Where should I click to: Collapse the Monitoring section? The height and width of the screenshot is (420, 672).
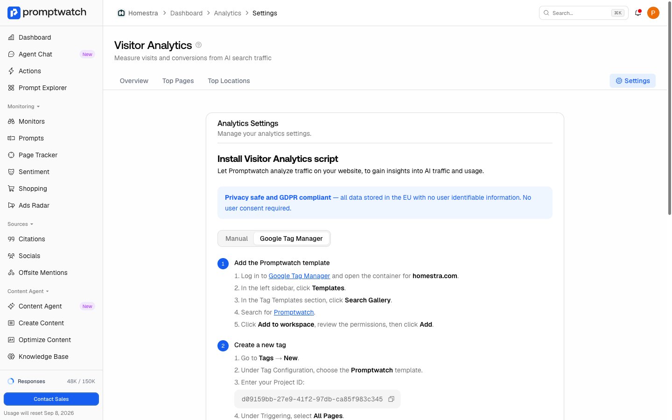(23, 106)
